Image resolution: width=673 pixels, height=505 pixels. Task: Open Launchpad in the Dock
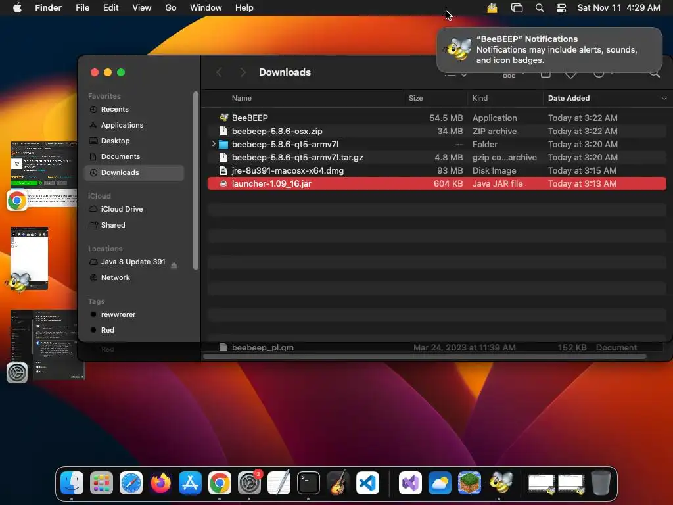coord(101,483)
